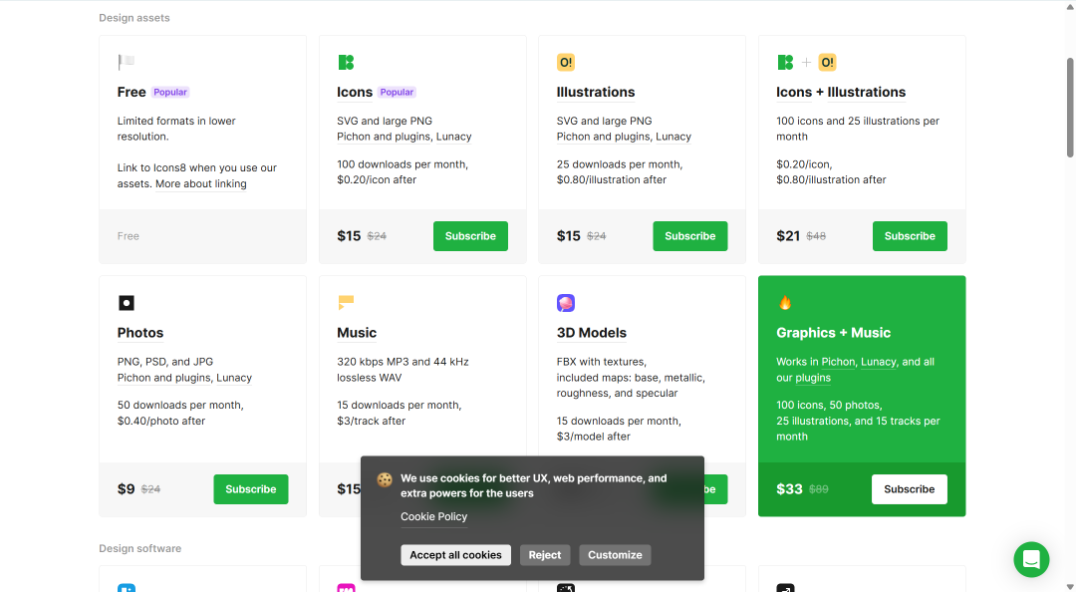Screen dimensions: 1076x592
Task: Click green icon on Icons + Illustrations card
Action: click(785, 63)
